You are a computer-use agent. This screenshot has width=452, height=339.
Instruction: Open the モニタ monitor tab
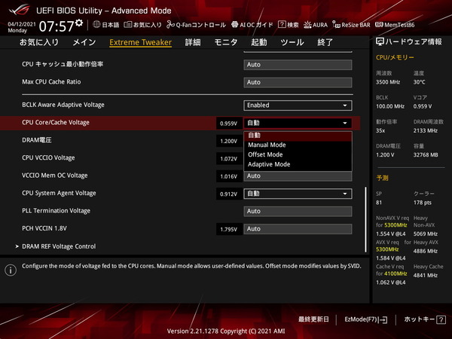coord(226,42)
